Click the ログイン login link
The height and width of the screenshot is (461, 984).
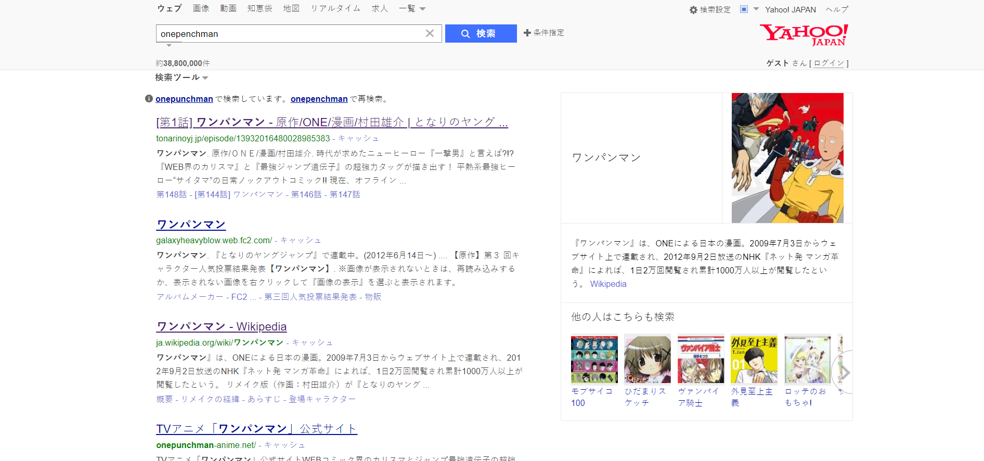coord(829,63)
